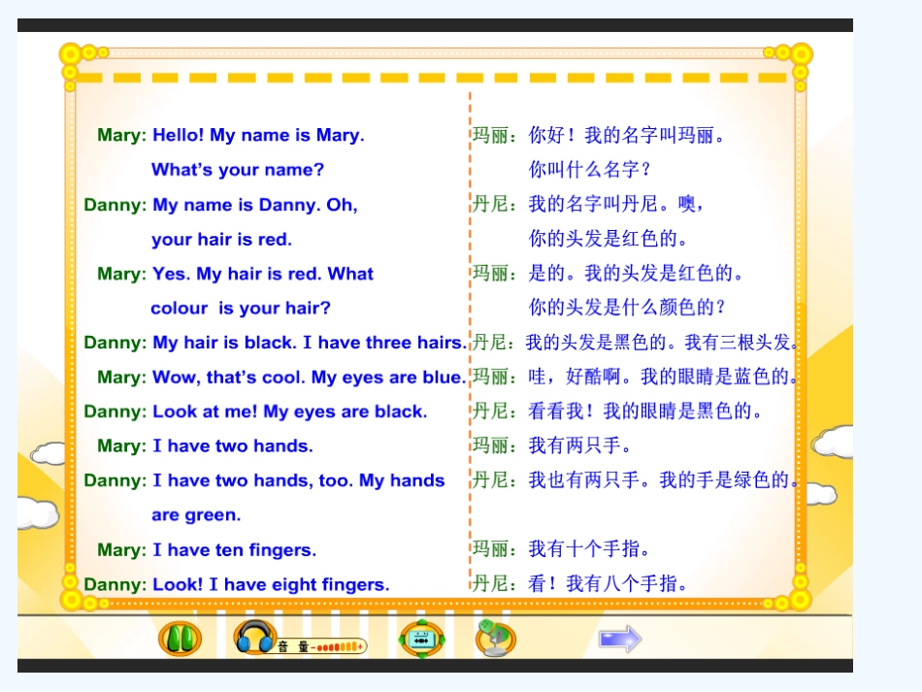This screenshot has height=692, width=922.
Task: Click Chinese line "我有两只手。"
Action: (581, 445)
